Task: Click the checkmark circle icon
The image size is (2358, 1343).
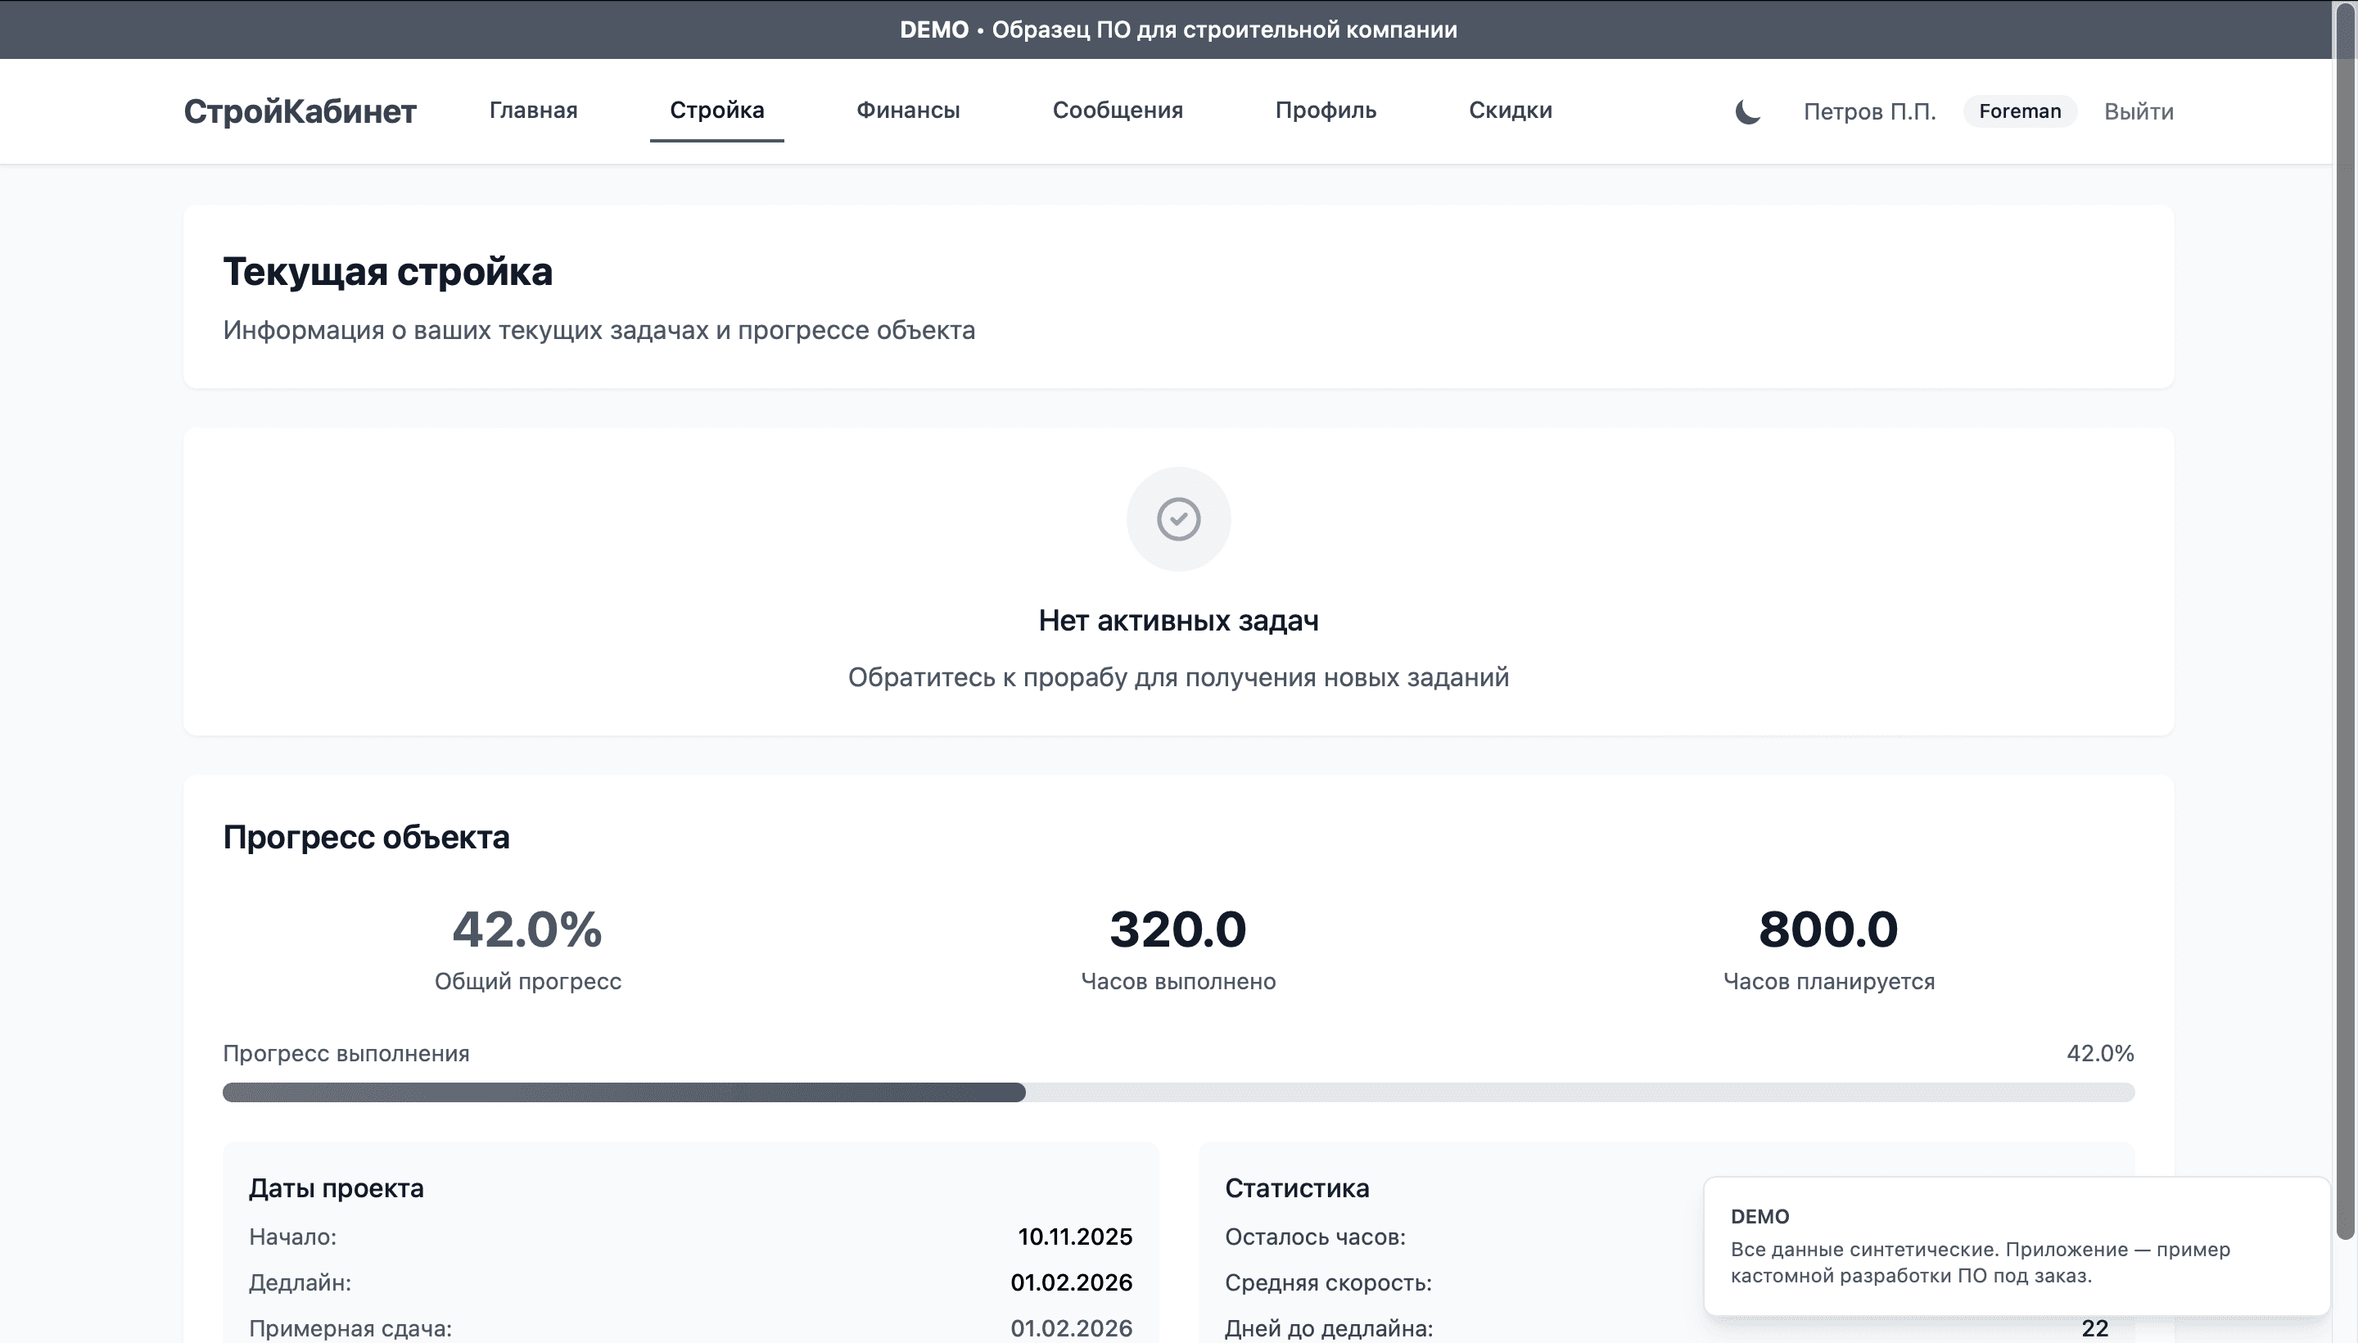Action: click(1177, 519)
